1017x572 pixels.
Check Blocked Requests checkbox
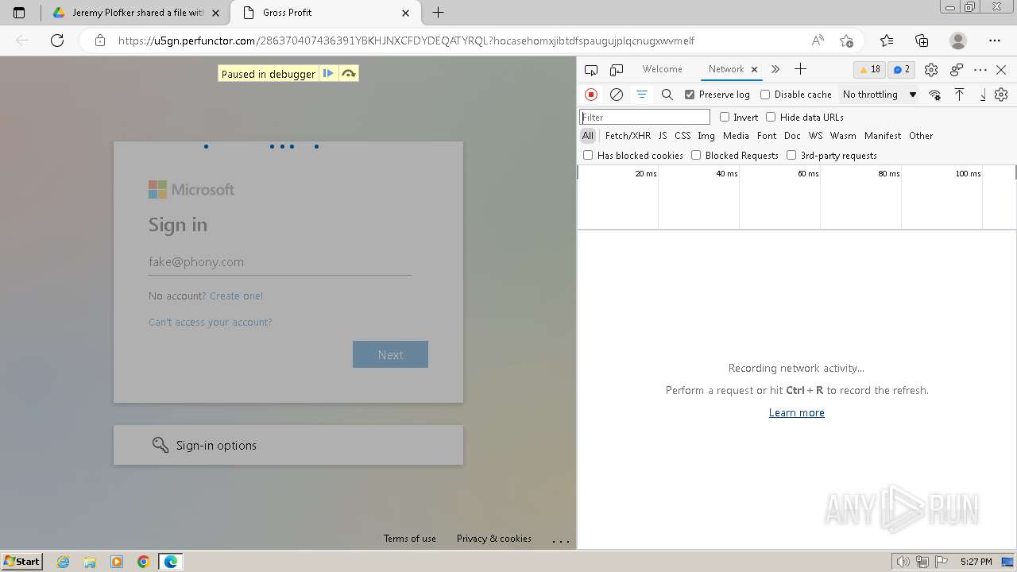coord(696,155)
